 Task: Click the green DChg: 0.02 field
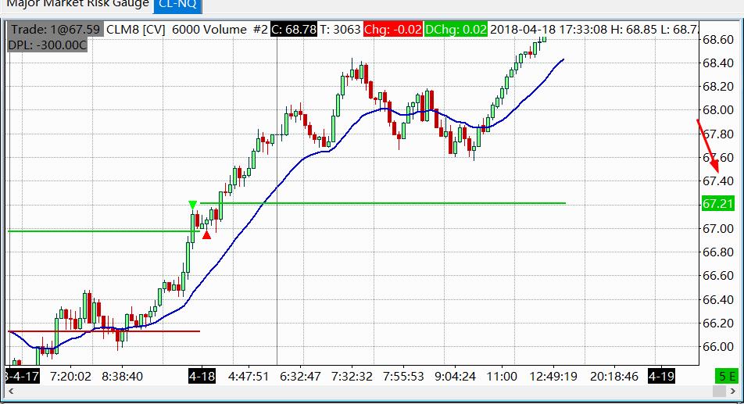click(x=456, y=30)
